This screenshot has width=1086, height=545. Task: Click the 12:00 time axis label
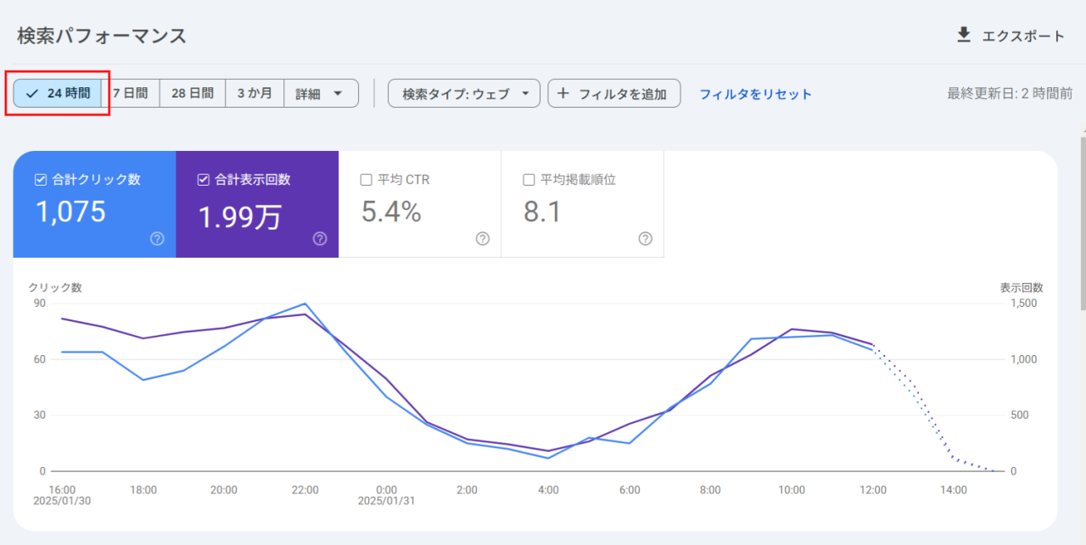pyautogui.click(x=873, y=490)
